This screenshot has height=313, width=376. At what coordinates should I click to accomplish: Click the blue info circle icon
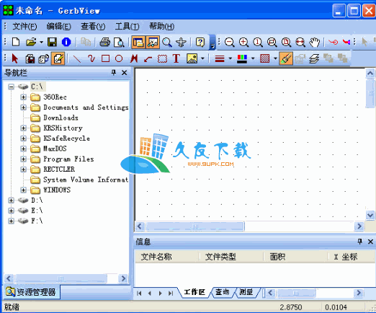pos(66,42)
